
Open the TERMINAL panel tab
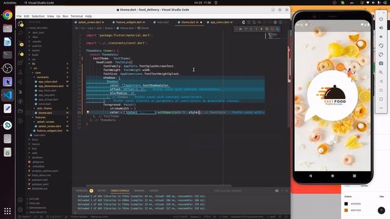click(x=140, y=190)
